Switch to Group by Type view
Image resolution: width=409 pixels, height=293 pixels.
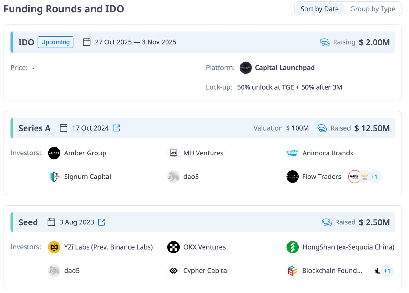[x=373, y=9]
